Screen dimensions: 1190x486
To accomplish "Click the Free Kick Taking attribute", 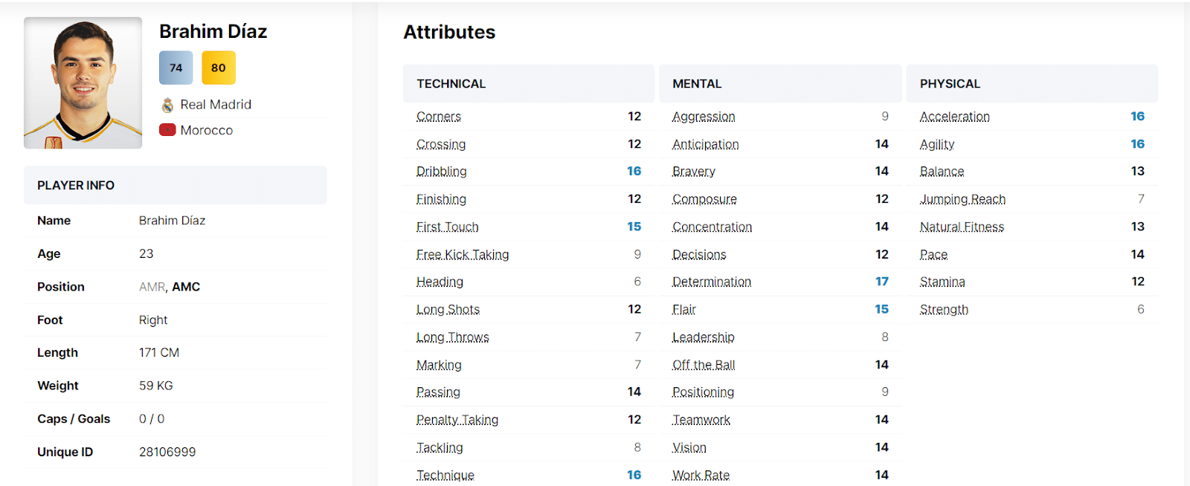I will click(x=462, y=255).
